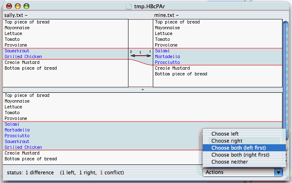Click 'Grilled Chicken' in the merged bottom pane
Image resolution: width=292 pixels, height=183 pixels.
pyautogui.click(x=23, y=147)
